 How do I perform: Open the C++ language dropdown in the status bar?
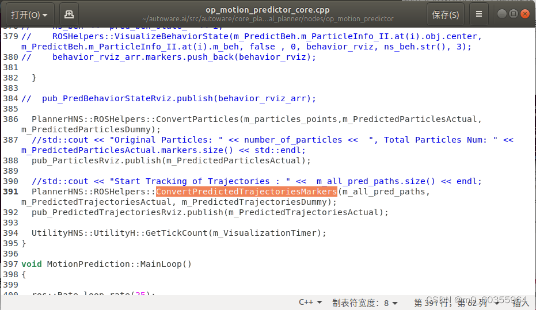(x=310, y=302)
